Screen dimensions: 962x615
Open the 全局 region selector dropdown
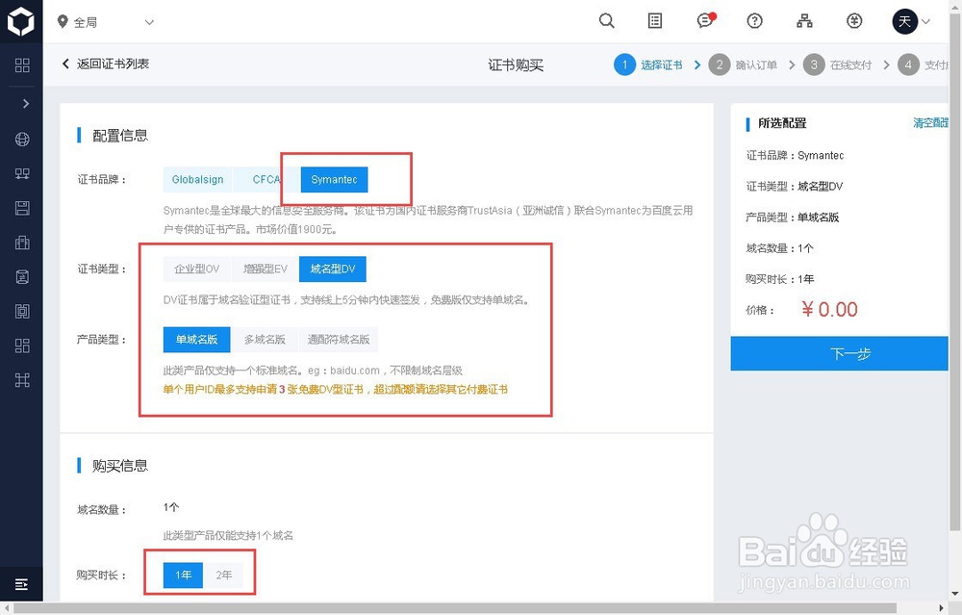click(105, 22)
